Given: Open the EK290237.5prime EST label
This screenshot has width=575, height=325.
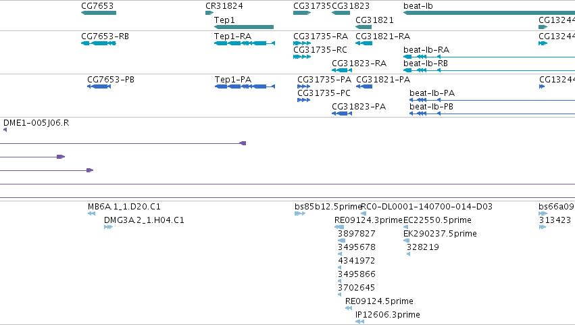Looking at the screenshot, I should pos(440,234).
